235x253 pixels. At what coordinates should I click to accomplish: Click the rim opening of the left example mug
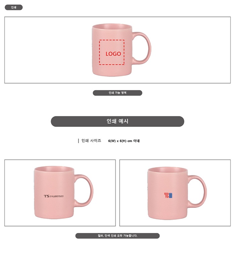point(54,169)
